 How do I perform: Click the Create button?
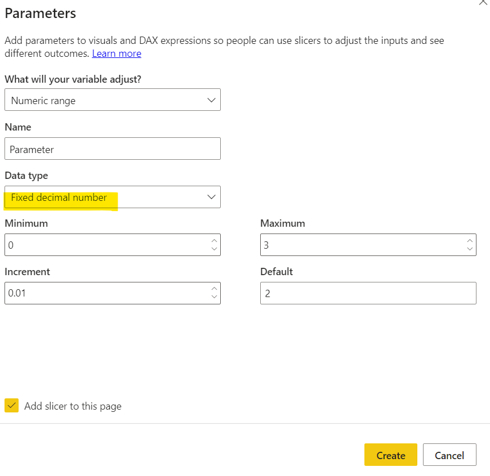click(x=391, y=455)
